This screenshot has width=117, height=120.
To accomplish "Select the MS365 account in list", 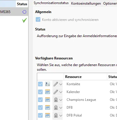I will (x=14, y=12).
